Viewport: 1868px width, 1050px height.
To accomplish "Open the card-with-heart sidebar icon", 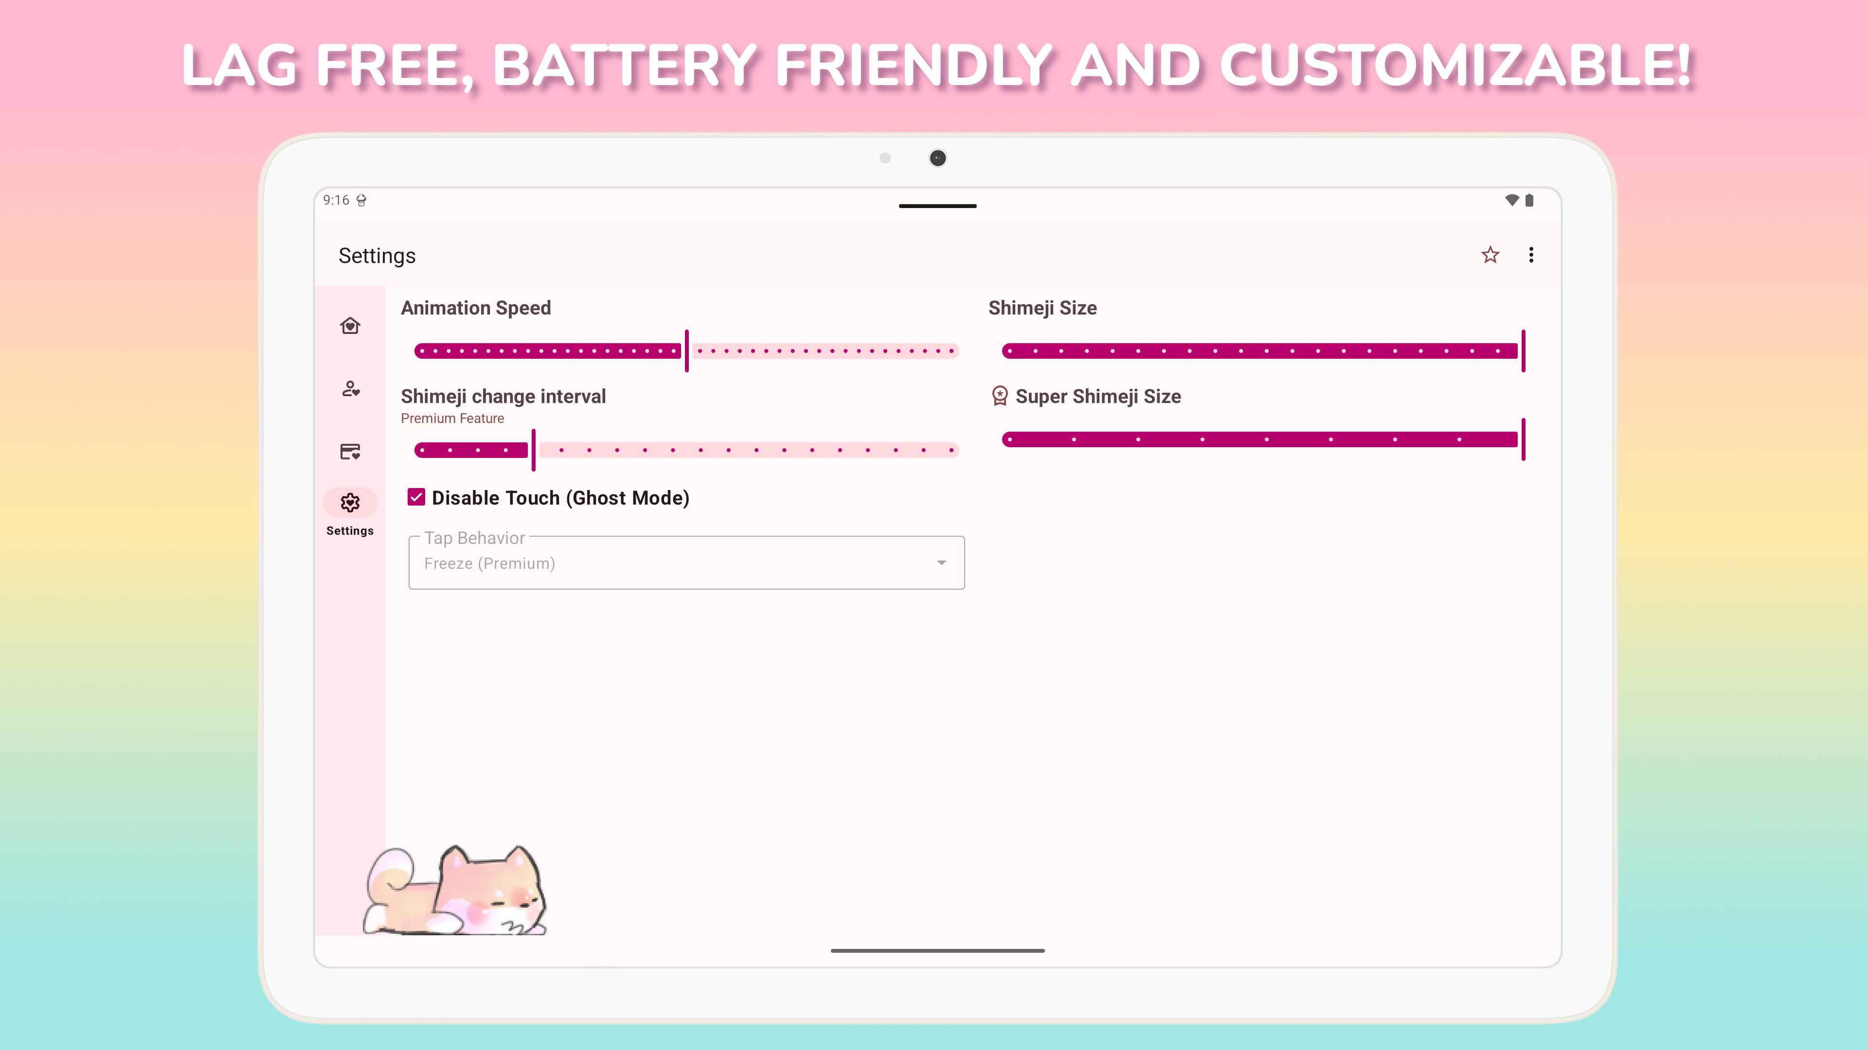I will [x=350, y=452].
